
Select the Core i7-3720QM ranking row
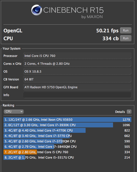coord(67,141)
